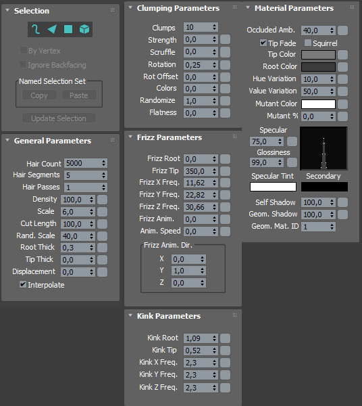The image size is (362, 406).
Task: Click the map button next to Frizz Tip
Action: coord(226,171)
